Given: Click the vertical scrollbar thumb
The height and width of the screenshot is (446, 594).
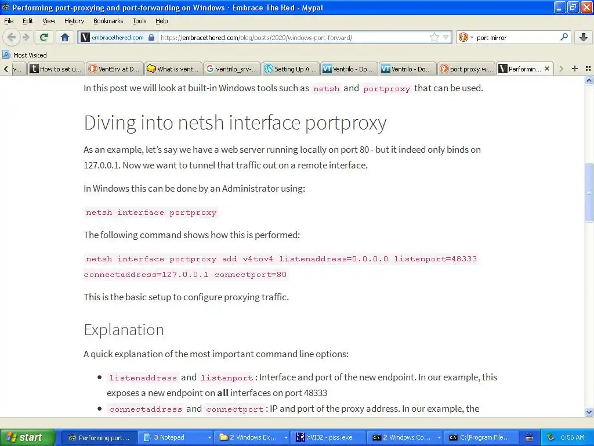Looking at the screenshot, I should (x=589, y=192).
